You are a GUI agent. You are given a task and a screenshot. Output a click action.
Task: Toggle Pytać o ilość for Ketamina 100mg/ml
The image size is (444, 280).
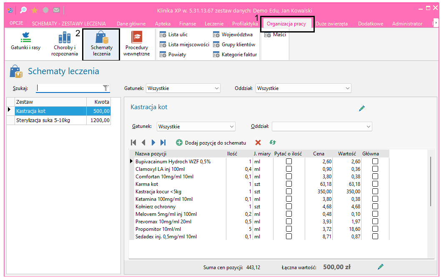tap(289, 199)
